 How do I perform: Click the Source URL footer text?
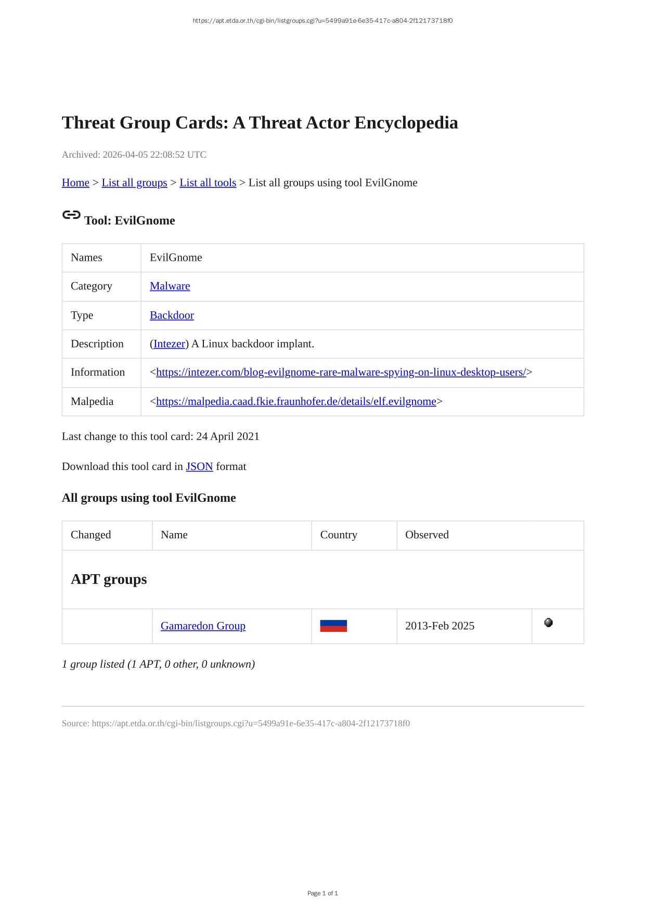click(x=236, y=723)
